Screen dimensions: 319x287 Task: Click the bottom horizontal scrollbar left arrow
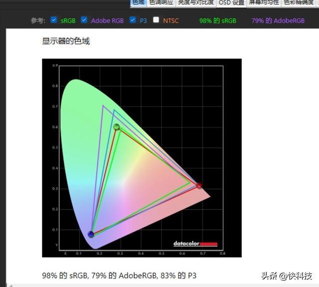9,286
